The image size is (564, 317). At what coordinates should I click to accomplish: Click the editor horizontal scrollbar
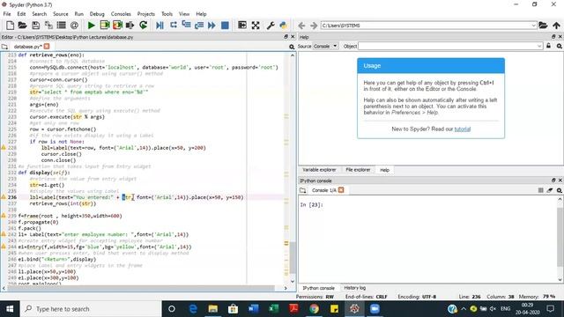point(141,288)
